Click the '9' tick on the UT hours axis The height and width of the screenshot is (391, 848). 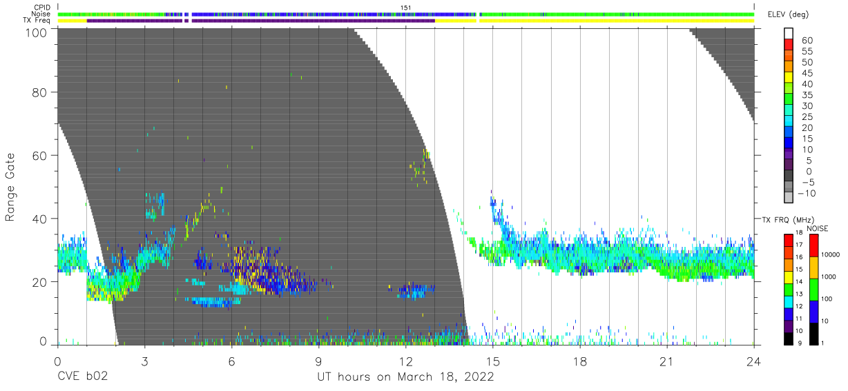click(x=318, y=361)
